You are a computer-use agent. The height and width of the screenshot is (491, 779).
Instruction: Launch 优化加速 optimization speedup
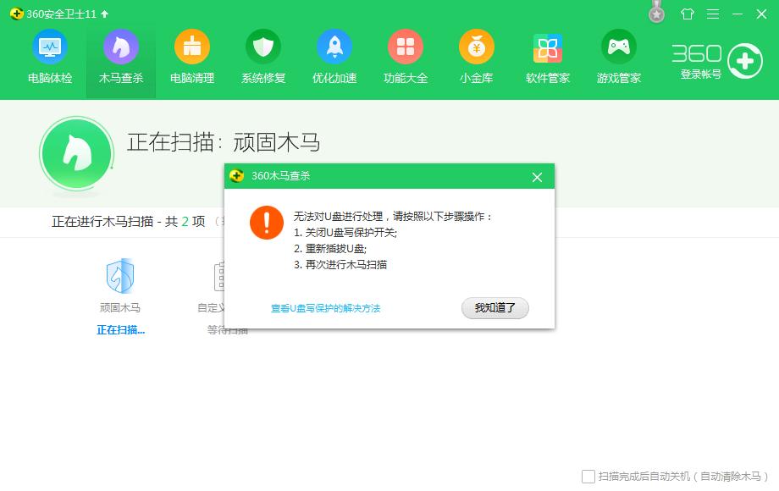click(x=334, y=55)
